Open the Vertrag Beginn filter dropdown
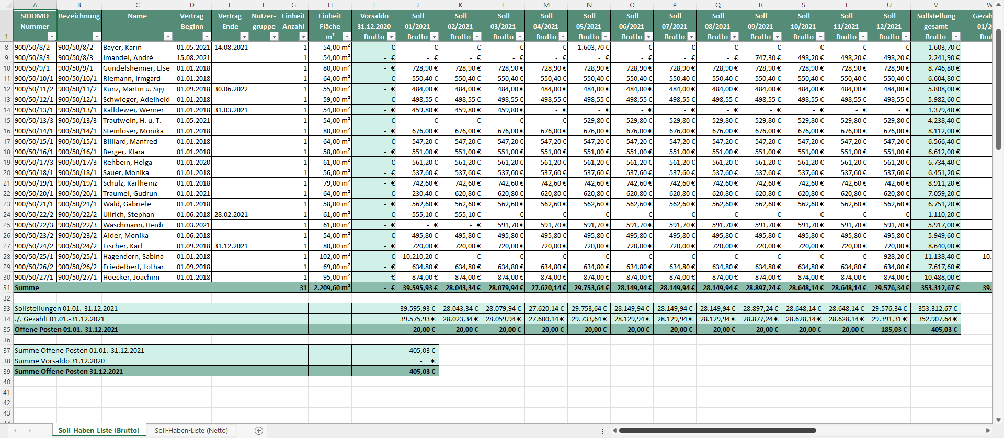The height and width of the screenshot is (438, 1004). click(x=207, y=37)
